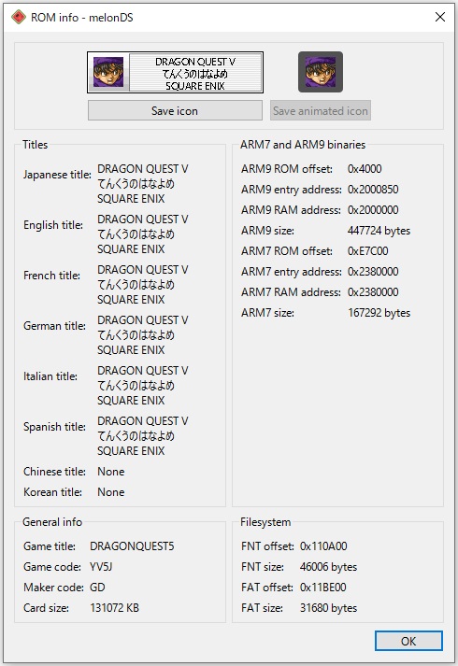This screenshot has width=458, height=666.
Task: Select the Japanese title label
Action: [57, 175]
